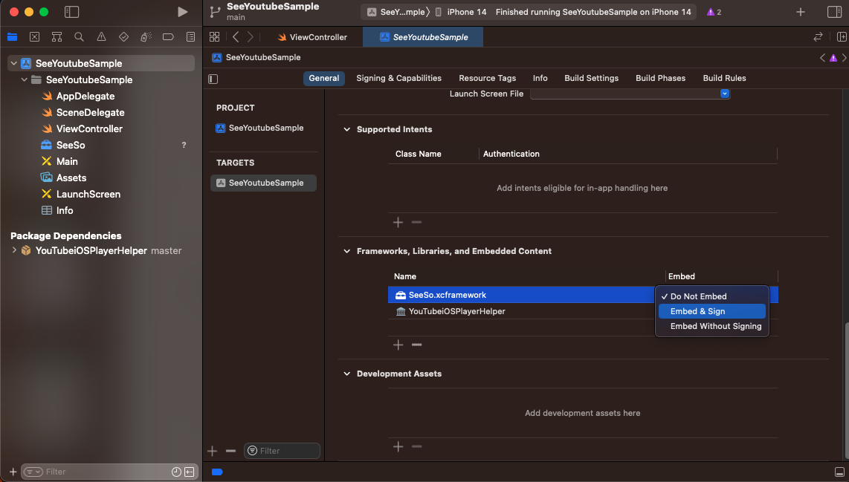Select Do Not Embed option
This screenshot has width=849, height=482.
[712, 296]
